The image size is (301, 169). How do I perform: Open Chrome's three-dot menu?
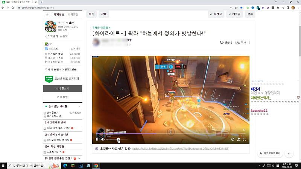pyautogui.click(x=298, y=7)
